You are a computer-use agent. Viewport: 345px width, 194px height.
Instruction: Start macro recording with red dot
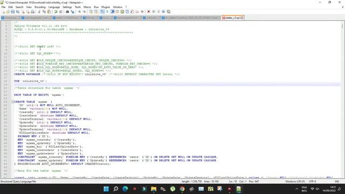pyautogui.click(x=149, y=11)
